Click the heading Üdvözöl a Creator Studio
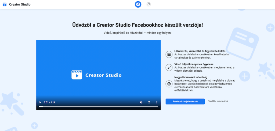The height and width of the screenshot is (131, 275). (x=137, y=25)
